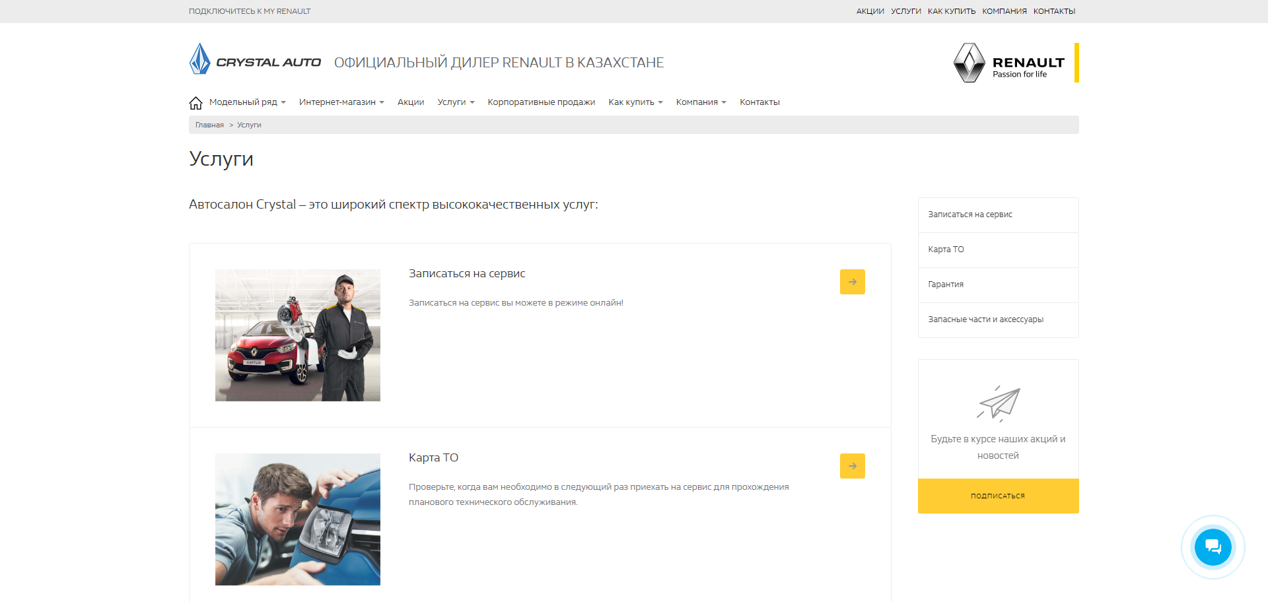1268x602 pixels.
Task: Click the paper plane newsletter icon
Action: [x=998, y=404]
